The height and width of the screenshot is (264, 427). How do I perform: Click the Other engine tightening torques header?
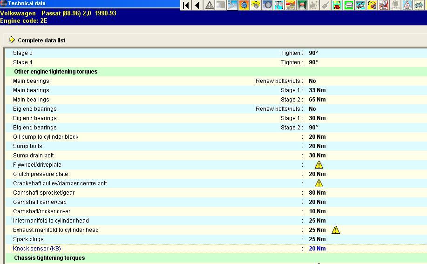click(x=55, y=72)
